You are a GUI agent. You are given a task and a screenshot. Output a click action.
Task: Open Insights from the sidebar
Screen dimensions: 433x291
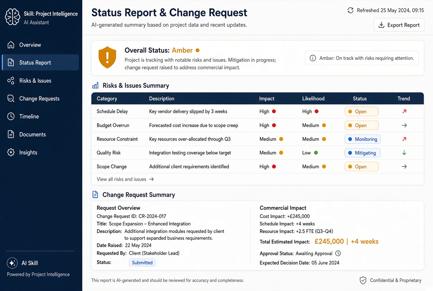point(40,153)
